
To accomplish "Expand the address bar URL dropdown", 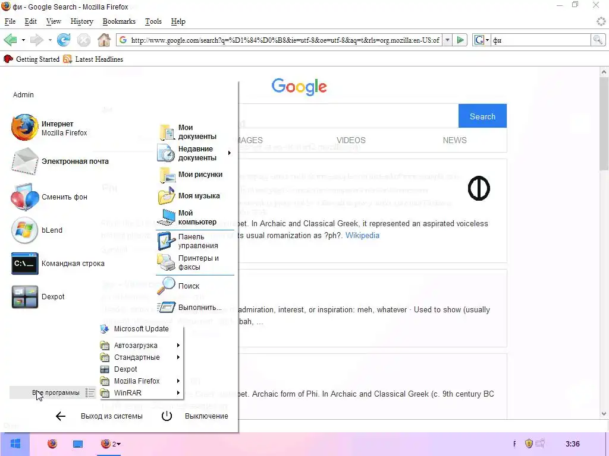I will click(x=447, y=40).
